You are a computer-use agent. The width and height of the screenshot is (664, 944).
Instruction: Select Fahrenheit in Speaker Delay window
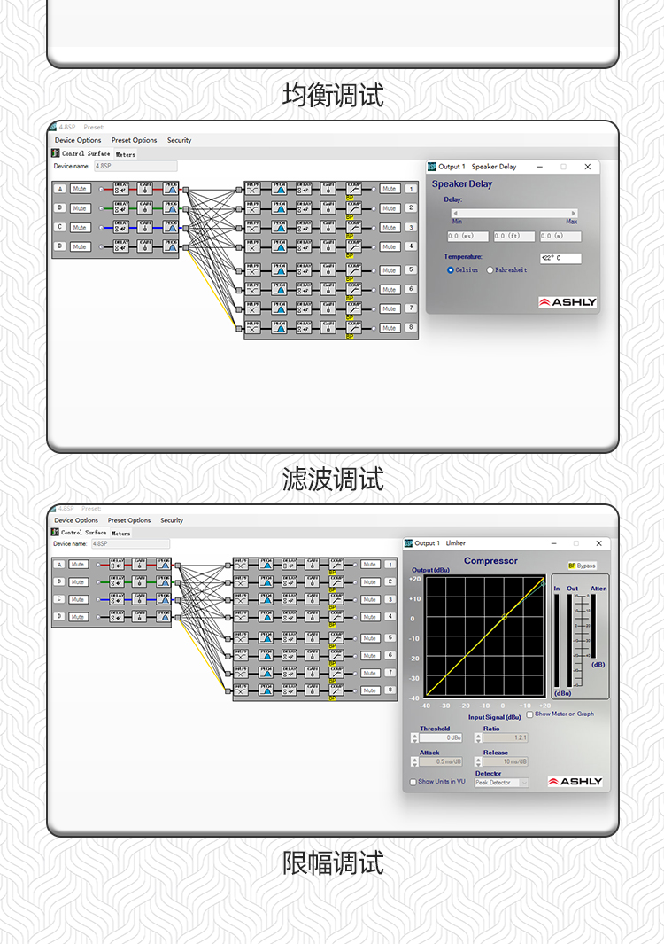(490, 270)
